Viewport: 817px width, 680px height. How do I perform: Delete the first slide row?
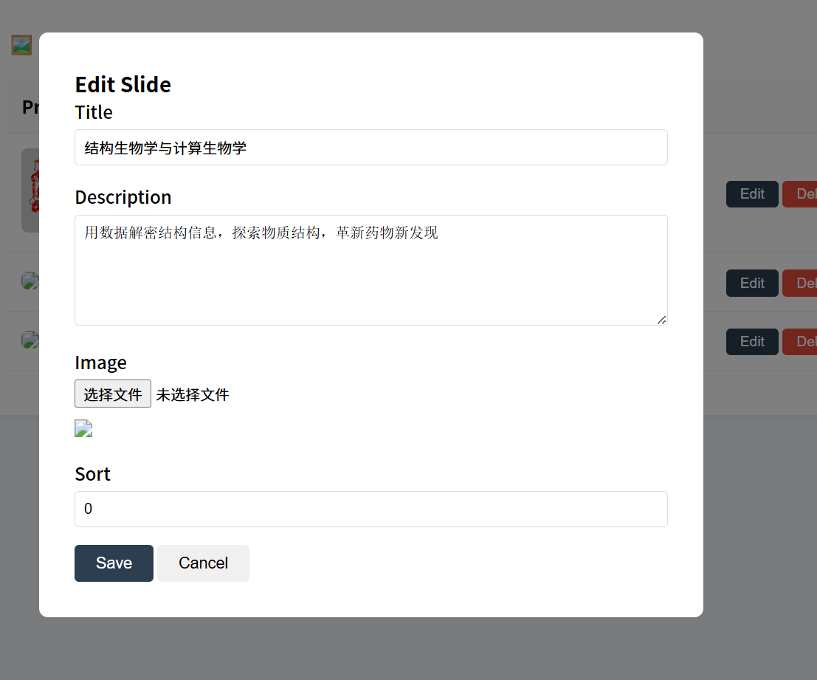click(800, 194)
